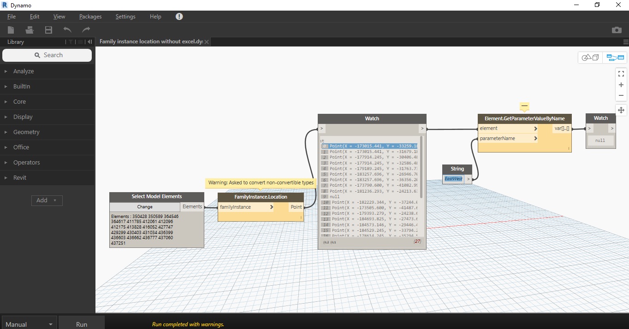Viewport: 629px width, 329px height.
Task: Click Change in Select Model Elements node
Action: tap(145, 207)
